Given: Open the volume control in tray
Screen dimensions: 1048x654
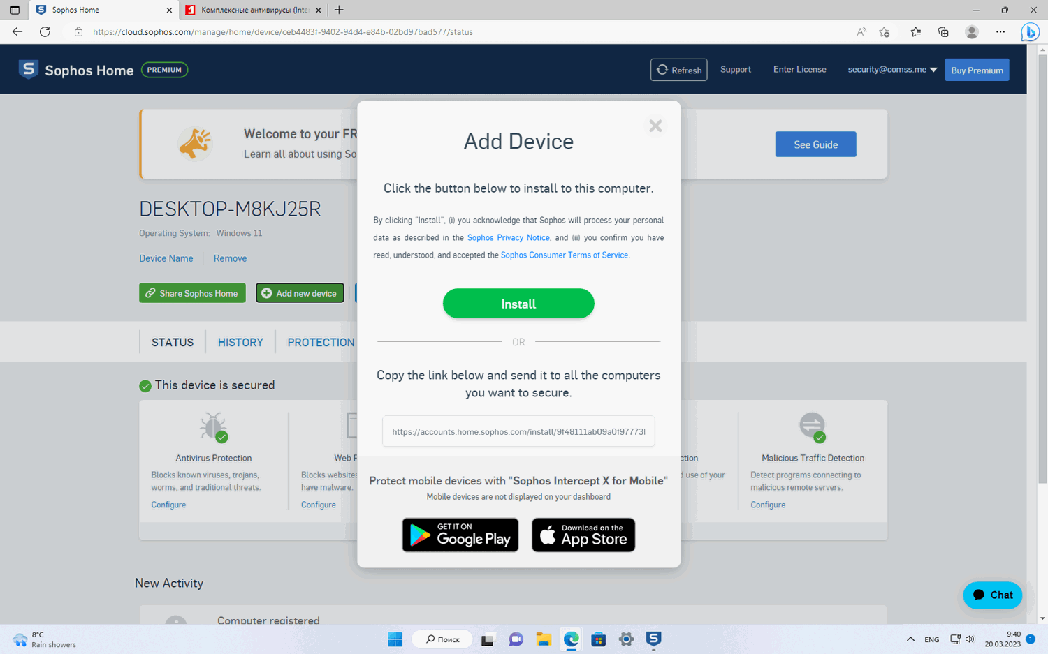Looking at the screenshot, I should point(970,639).
